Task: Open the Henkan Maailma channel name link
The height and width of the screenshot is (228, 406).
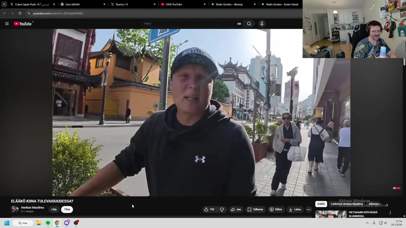Action: [x=32, y=207]
